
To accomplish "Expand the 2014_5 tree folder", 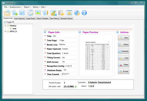I will (5, 31).
